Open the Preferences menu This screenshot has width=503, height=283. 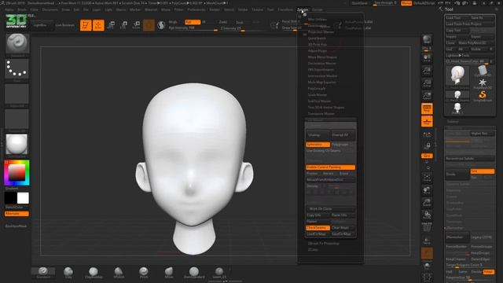coord(196,9)
